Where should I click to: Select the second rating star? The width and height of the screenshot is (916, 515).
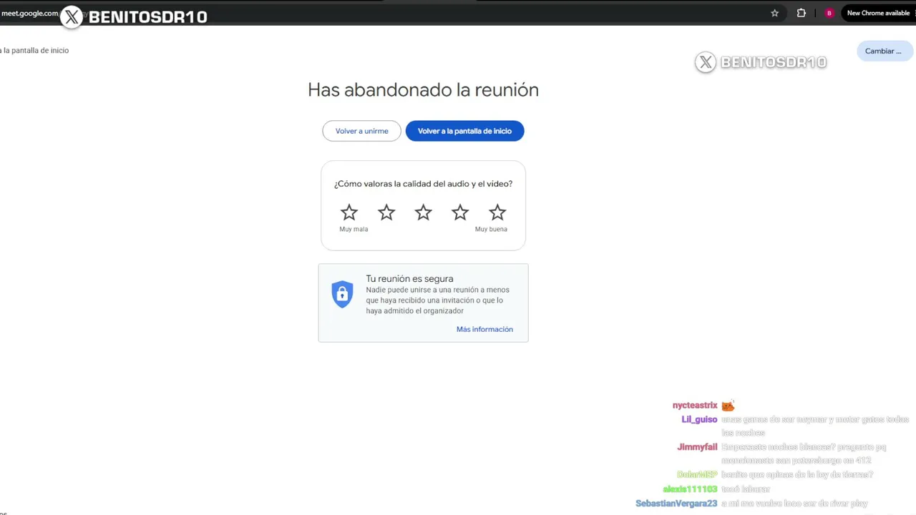coord(386,212)
